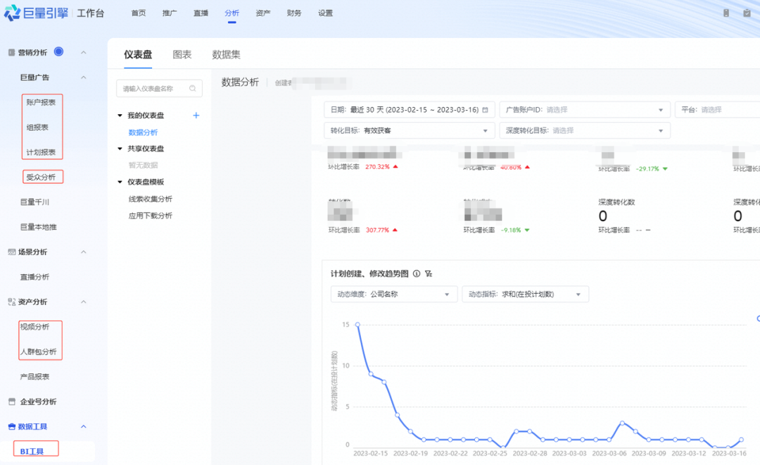Screen dimensions: 760x465
Task: Open 受众分析 in the sidebar
Action: [41, 177]
